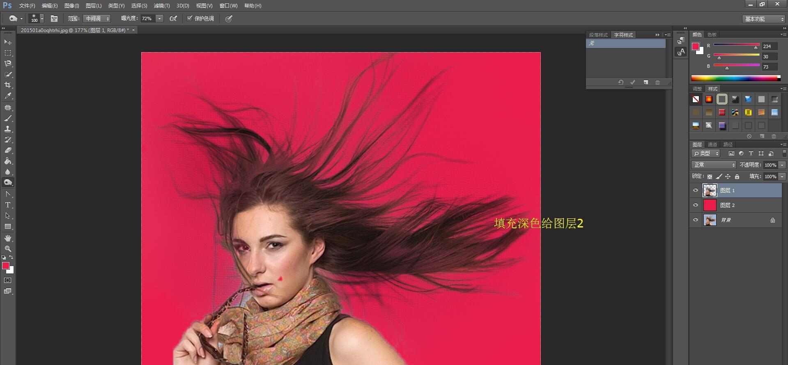Screen dimensions: 788x365
Task: Select the Rectangular Marquee tool
Action: [x=8, y=53]
